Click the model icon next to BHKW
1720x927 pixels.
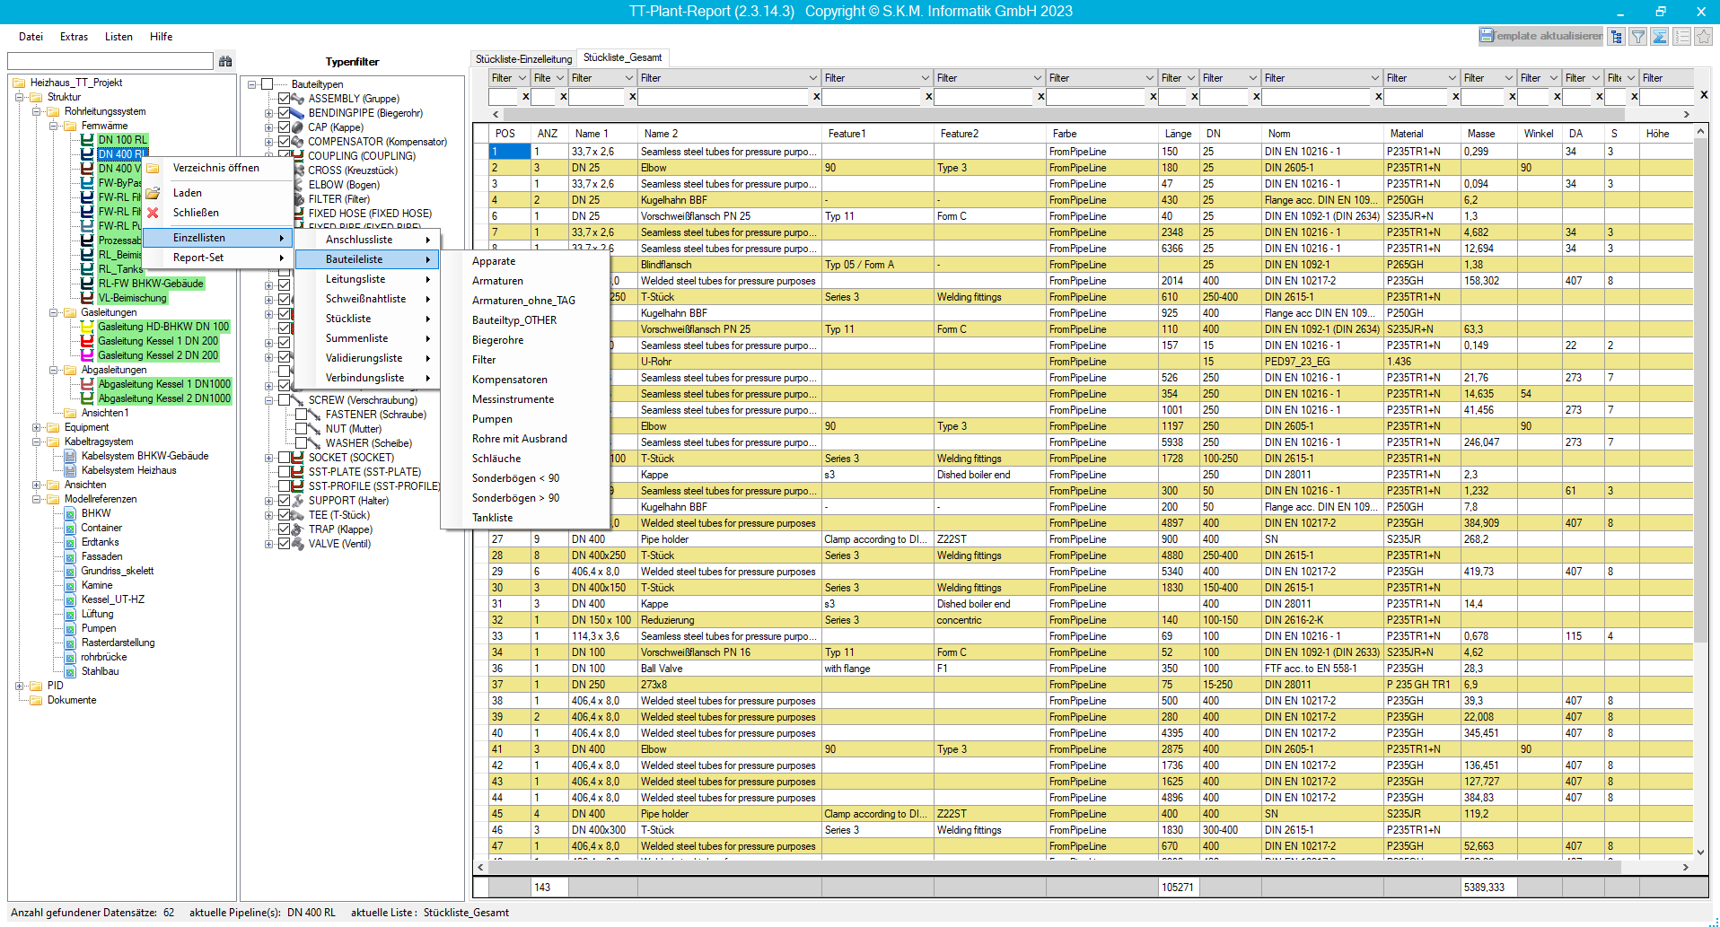(70, 513)
